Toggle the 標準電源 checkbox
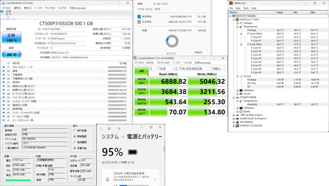This screenshot has height=186, width=329. [x=75, y=136]
